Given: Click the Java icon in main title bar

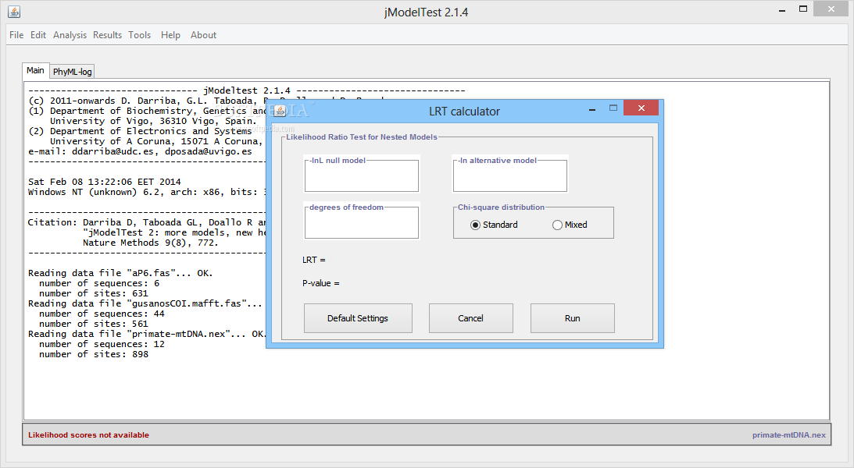Looking at the screenshot, I should pos(14,12).
